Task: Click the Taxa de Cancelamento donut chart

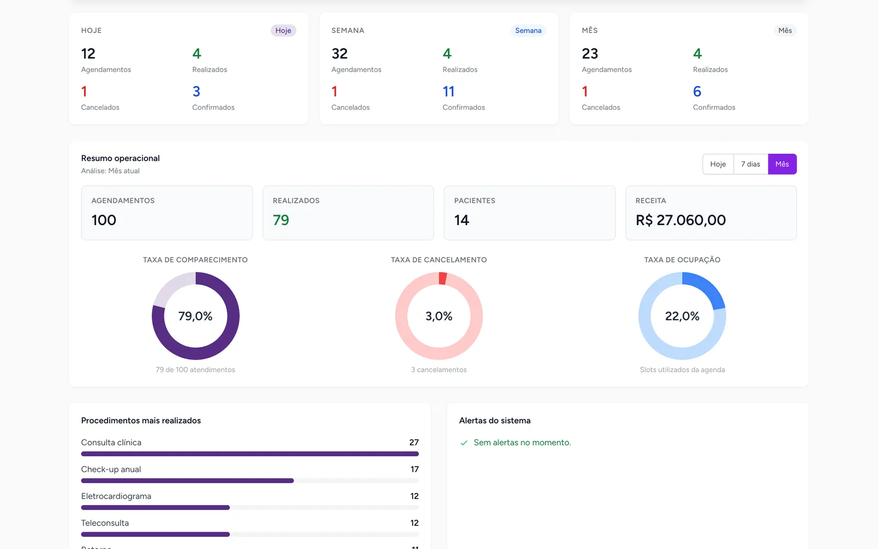Action: coord(439,316)
